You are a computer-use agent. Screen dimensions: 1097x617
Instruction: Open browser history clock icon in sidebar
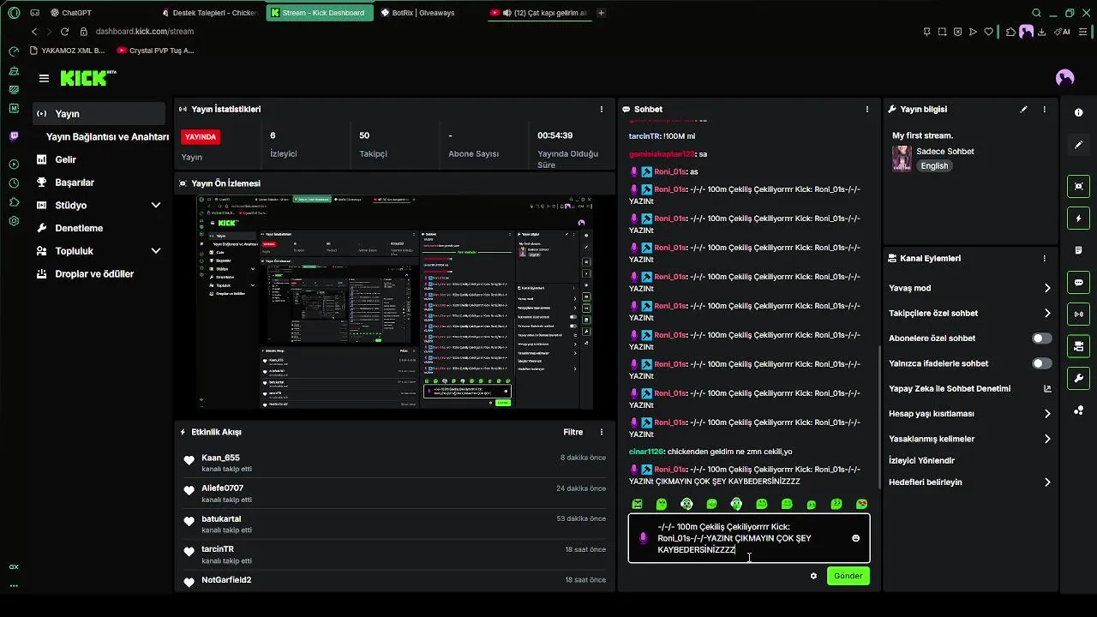coord(14,183)
